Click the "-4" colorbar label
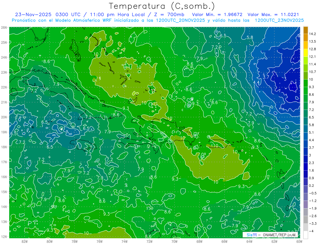 click(311, 231)
